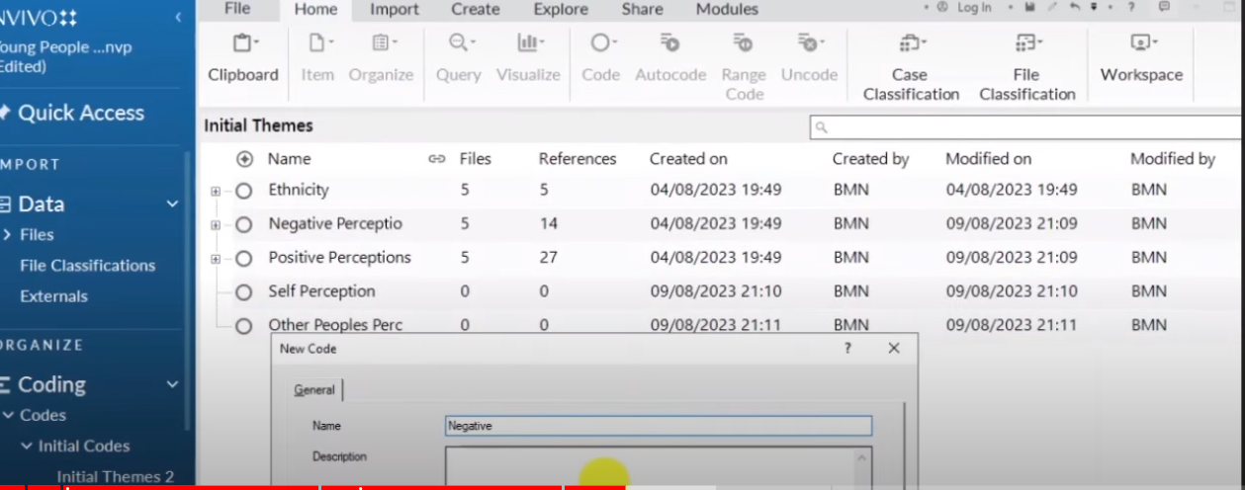Click the Autocode ribbon icon
This screenshot has height=490, width=1245.
point(669,44)
